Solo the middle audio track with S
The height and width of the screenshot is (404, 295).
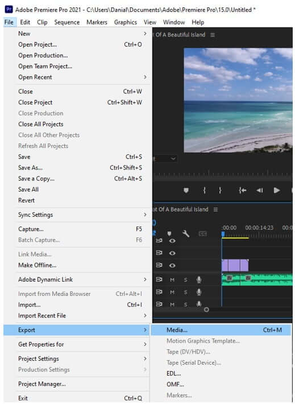pos(186,292)
